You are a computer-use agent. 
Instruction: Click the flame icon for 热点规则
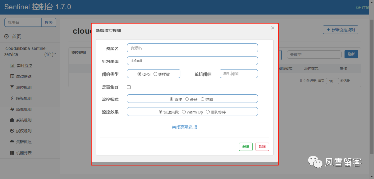tap(12, 109)
